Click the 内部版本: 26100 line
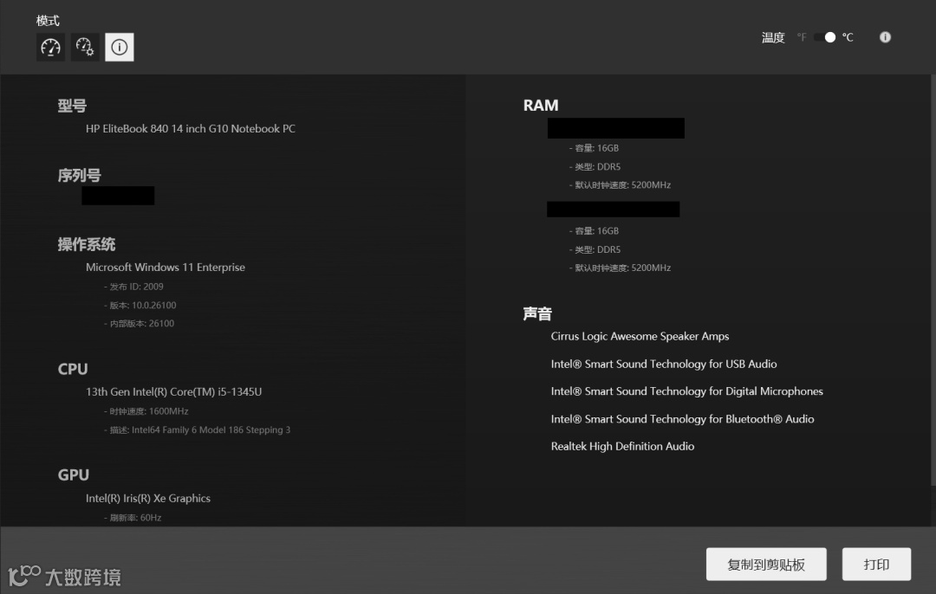936x594 pixels. (x=139, y=324)
